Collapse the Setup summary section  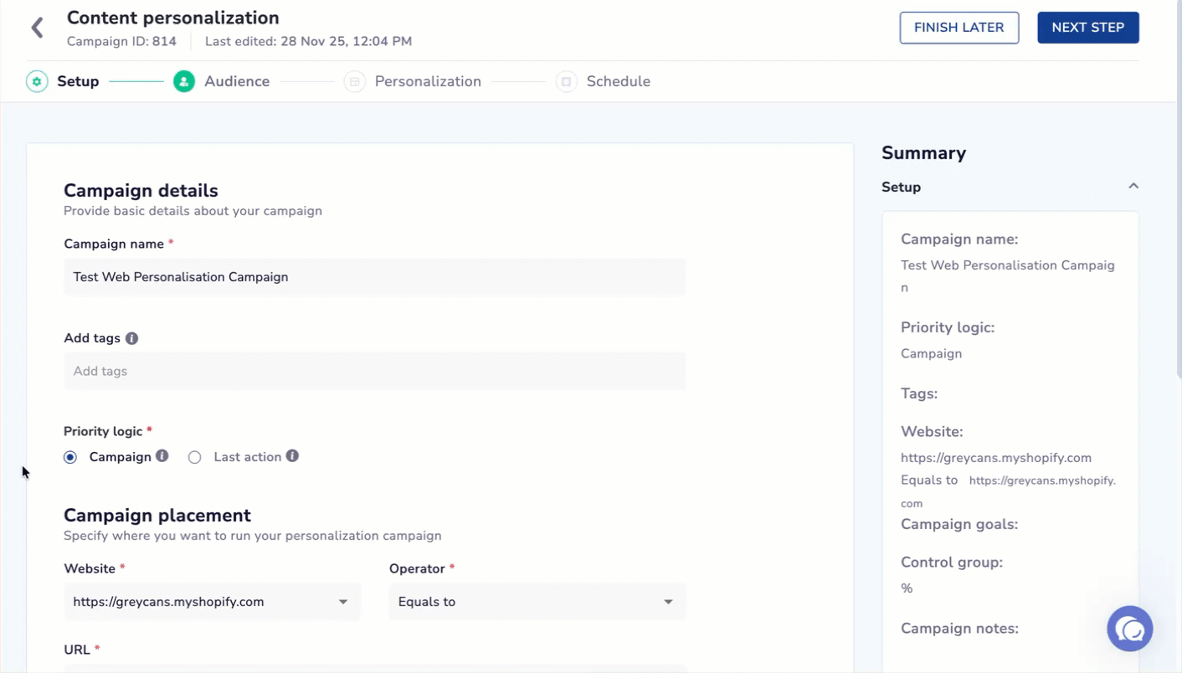click(x=1133, y=186)
